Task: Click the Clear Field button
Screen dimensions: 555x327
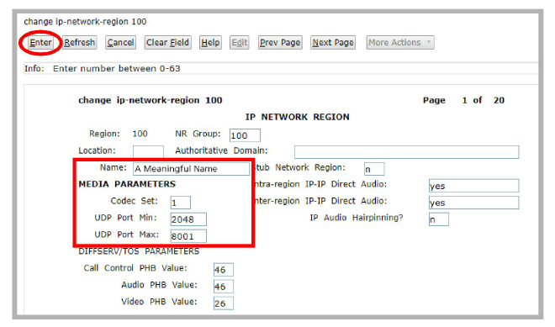Action: pos(168,43)
